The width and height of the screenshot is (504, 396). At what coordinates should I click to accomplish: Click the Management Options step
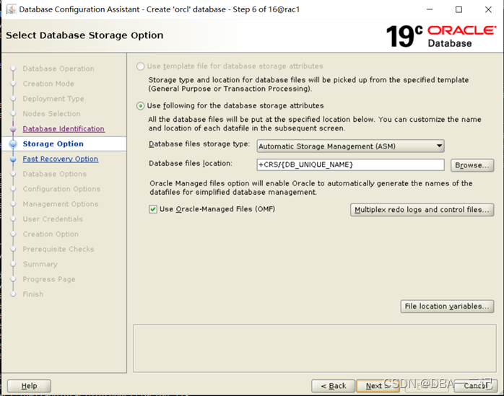pyautogui.click(x=61, y=204)
